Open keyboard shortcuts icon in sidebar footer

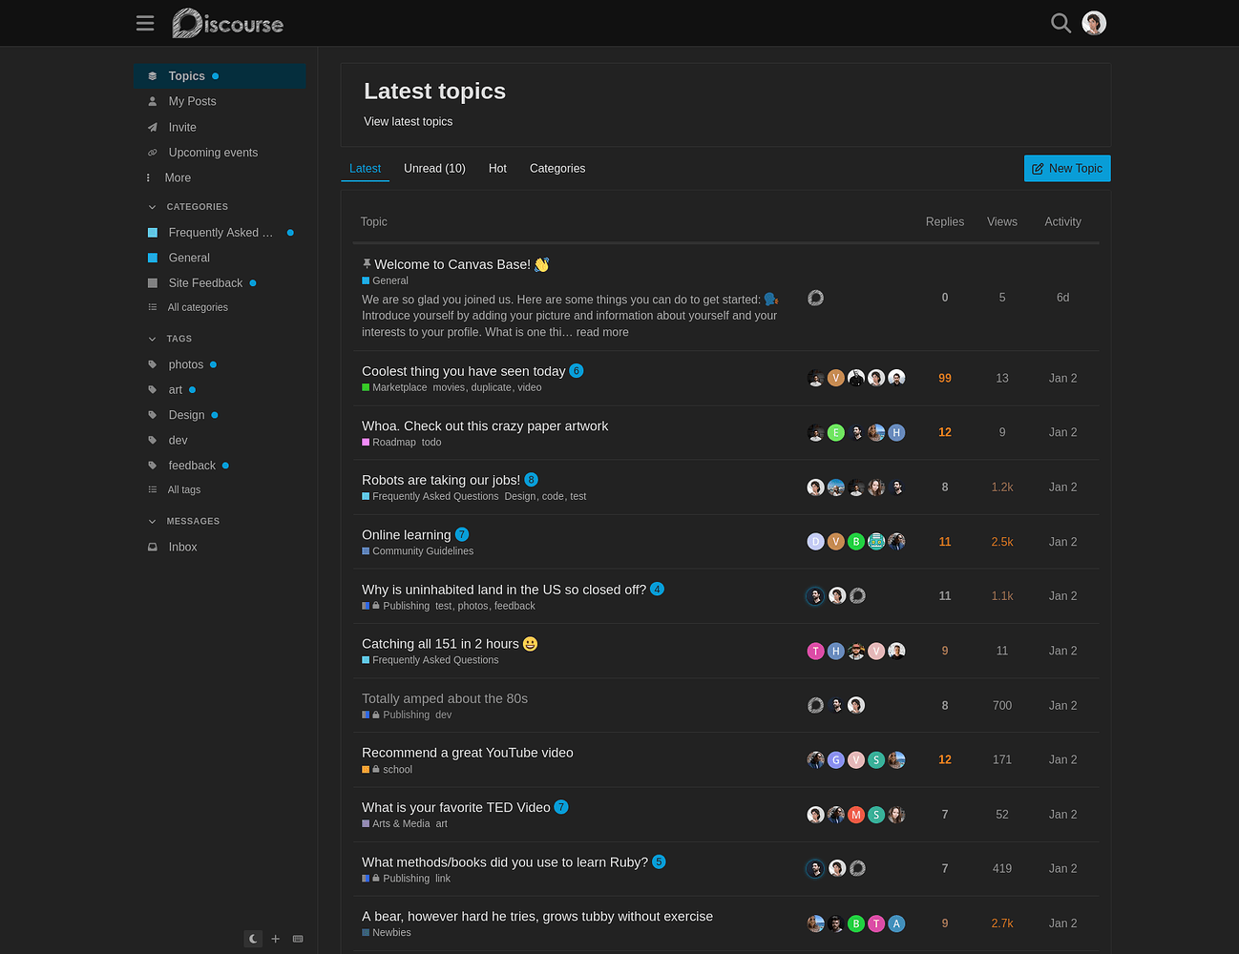(x=298, y=939)
